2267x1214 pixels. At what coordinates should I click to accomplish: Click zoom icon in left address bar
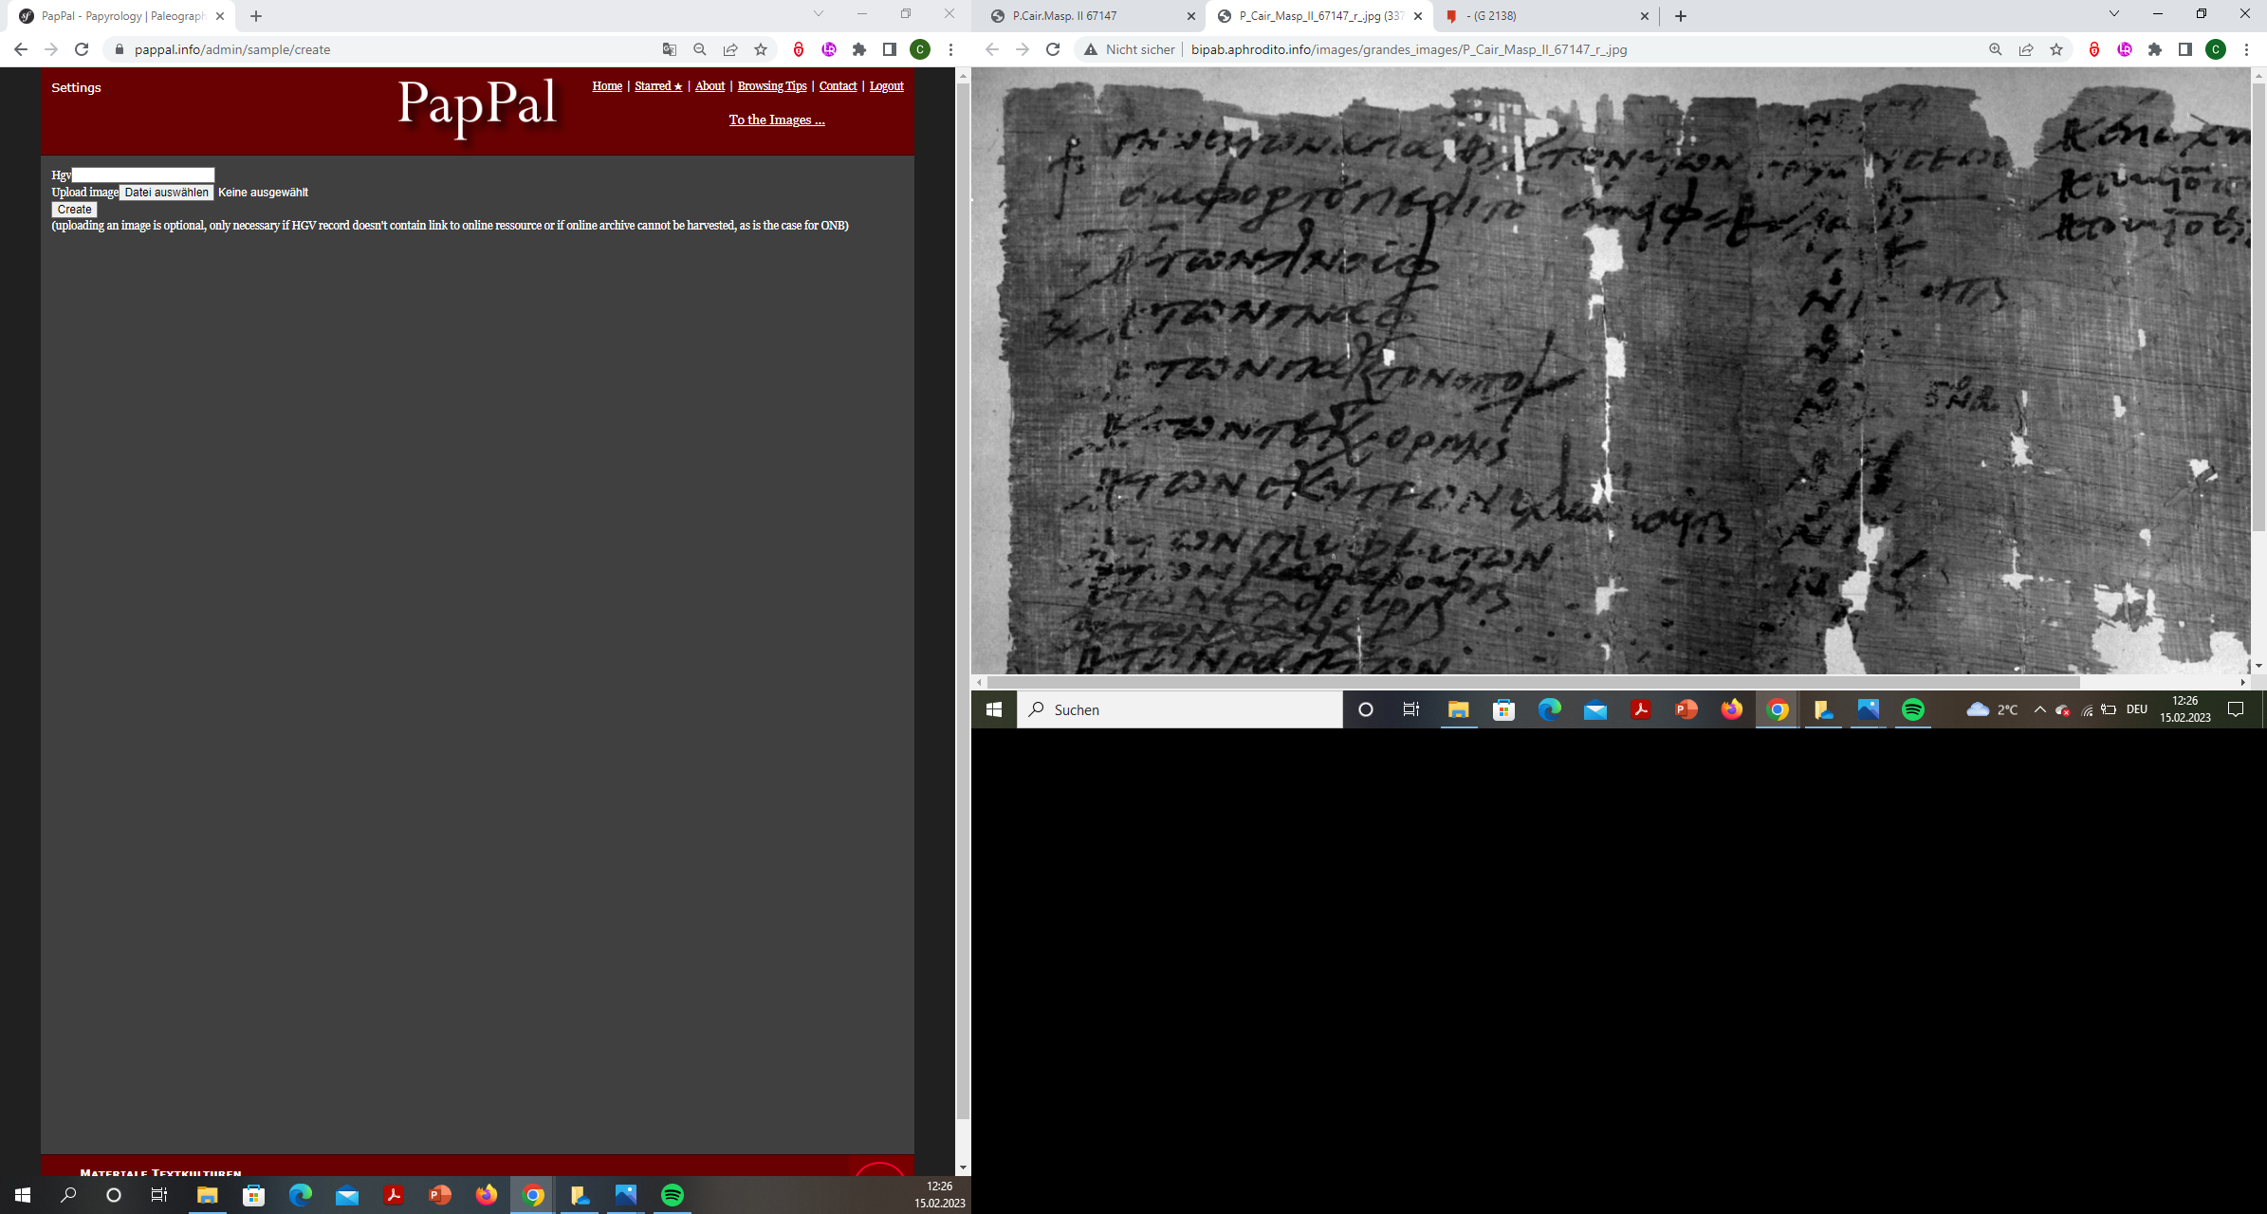pyautogui.click(x=700, y=49)
